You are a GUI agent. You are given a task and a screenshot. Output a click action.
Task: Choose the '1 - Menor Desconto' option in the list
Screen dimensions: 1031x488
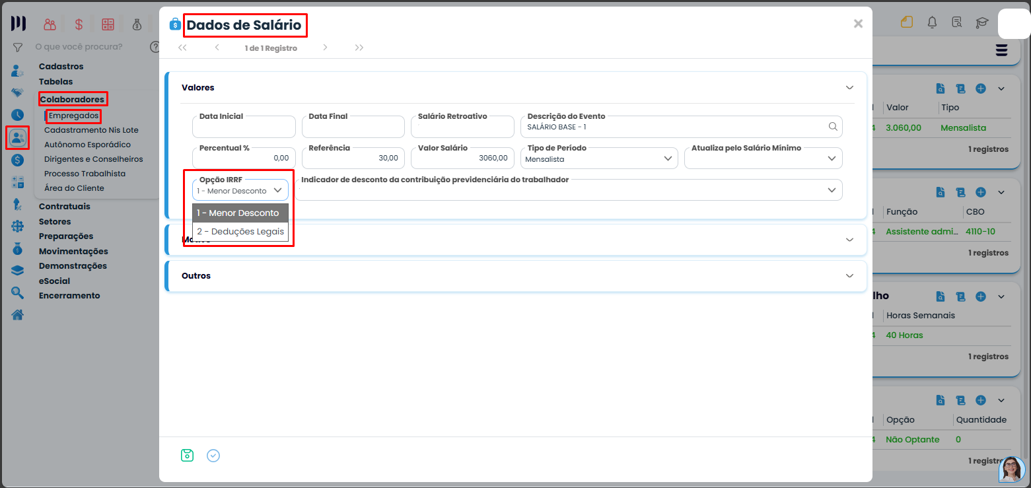coord(240,213)
